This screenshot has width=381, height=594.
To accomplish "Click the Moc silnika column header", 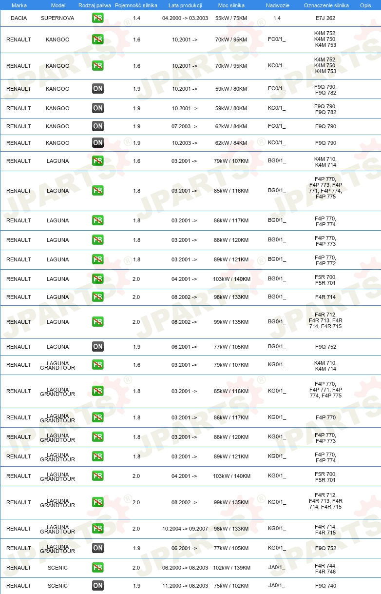I will (231, 5).
